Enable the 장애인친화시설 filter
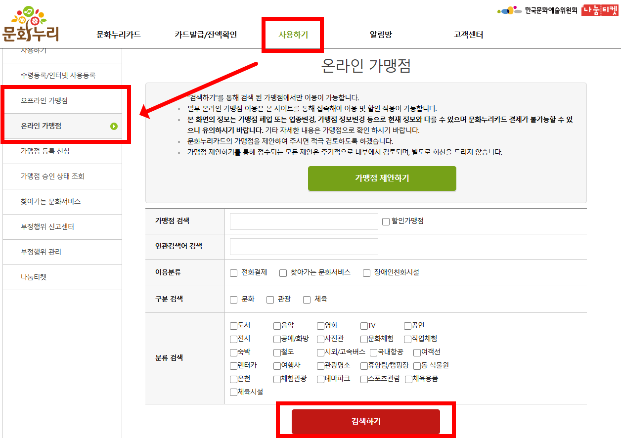Viewport: 621px width, 438px height. click(x=366, y=272)
